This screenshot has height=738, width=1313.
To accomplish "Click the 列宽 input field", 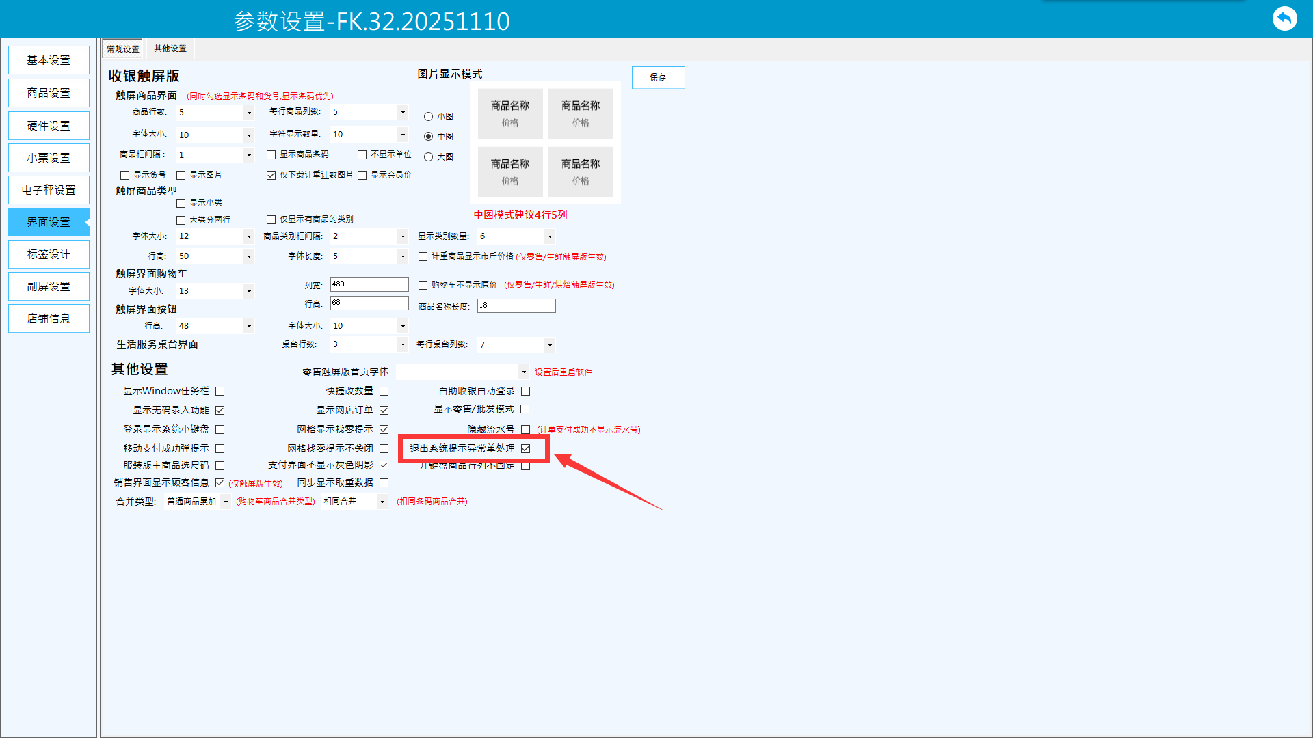I will pos(369,284).
